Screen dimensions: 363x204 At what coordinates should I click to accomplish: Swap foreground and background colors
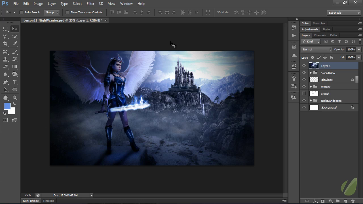coord(14,104)
